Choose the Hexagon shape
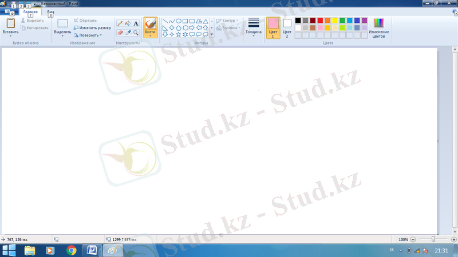Image resolution: width=458 pixels, height=257 pixels. 185,28
